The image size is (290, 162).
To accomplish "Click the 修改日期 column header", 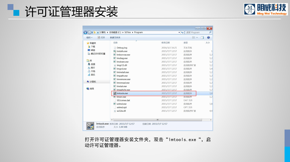I will [165, 43].
